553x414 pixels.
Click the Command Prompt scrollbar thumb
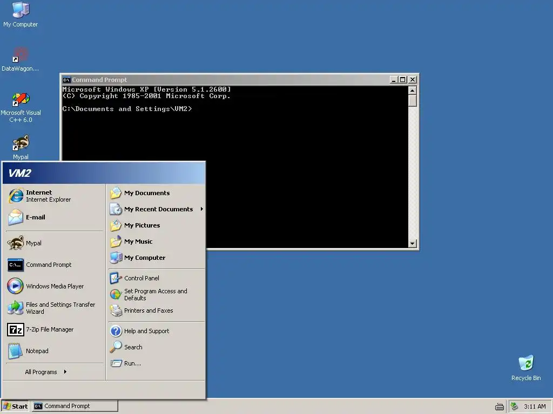(412, 101)
